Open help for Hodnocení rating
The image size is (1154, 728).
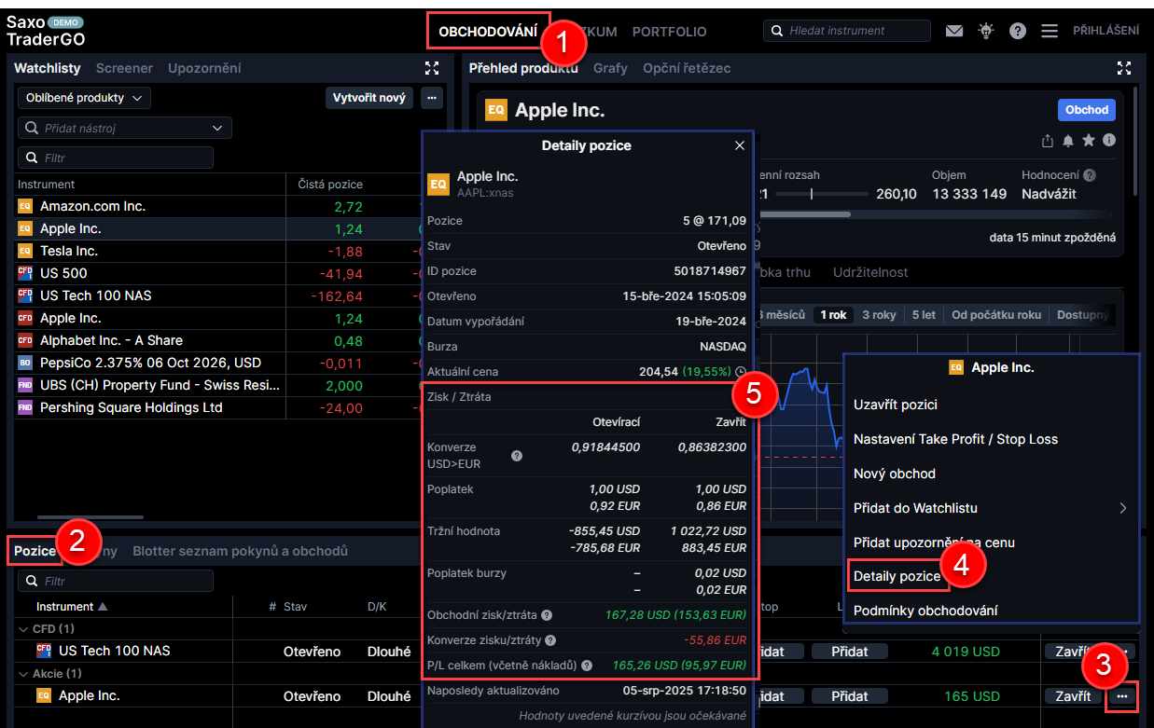click(1089, 175)
